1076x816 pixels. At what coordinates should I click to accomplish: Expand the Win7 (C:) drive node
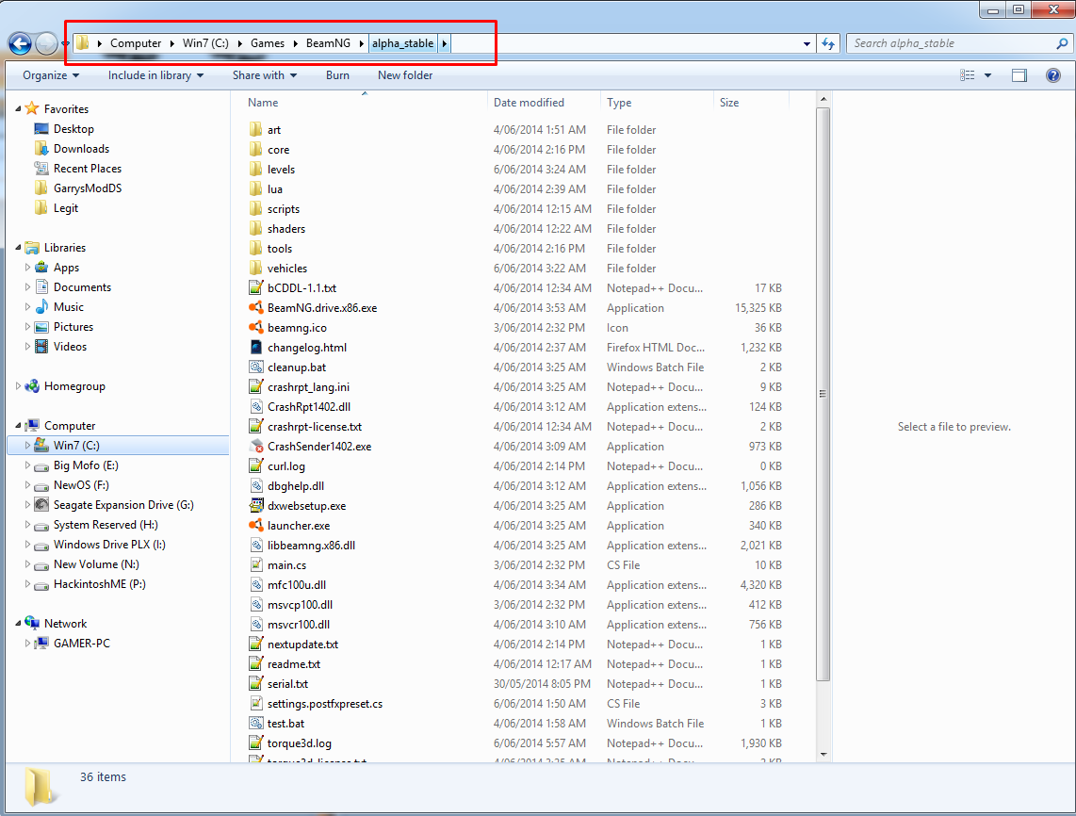27,446
